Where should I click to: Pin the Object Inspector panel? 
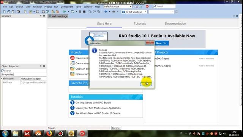point(41,66)
